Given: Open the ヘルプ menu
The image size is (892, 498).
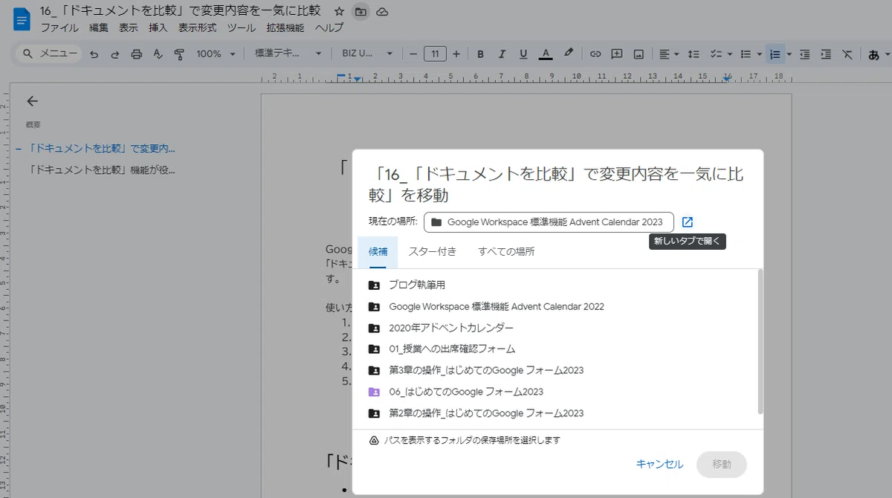Looking at the screenshot, I should point(329,28).
